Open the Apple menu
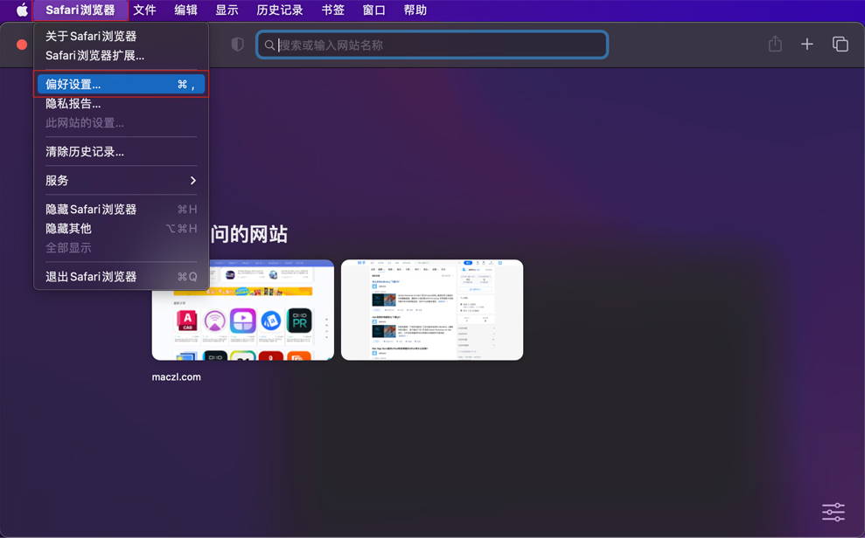 22,10
